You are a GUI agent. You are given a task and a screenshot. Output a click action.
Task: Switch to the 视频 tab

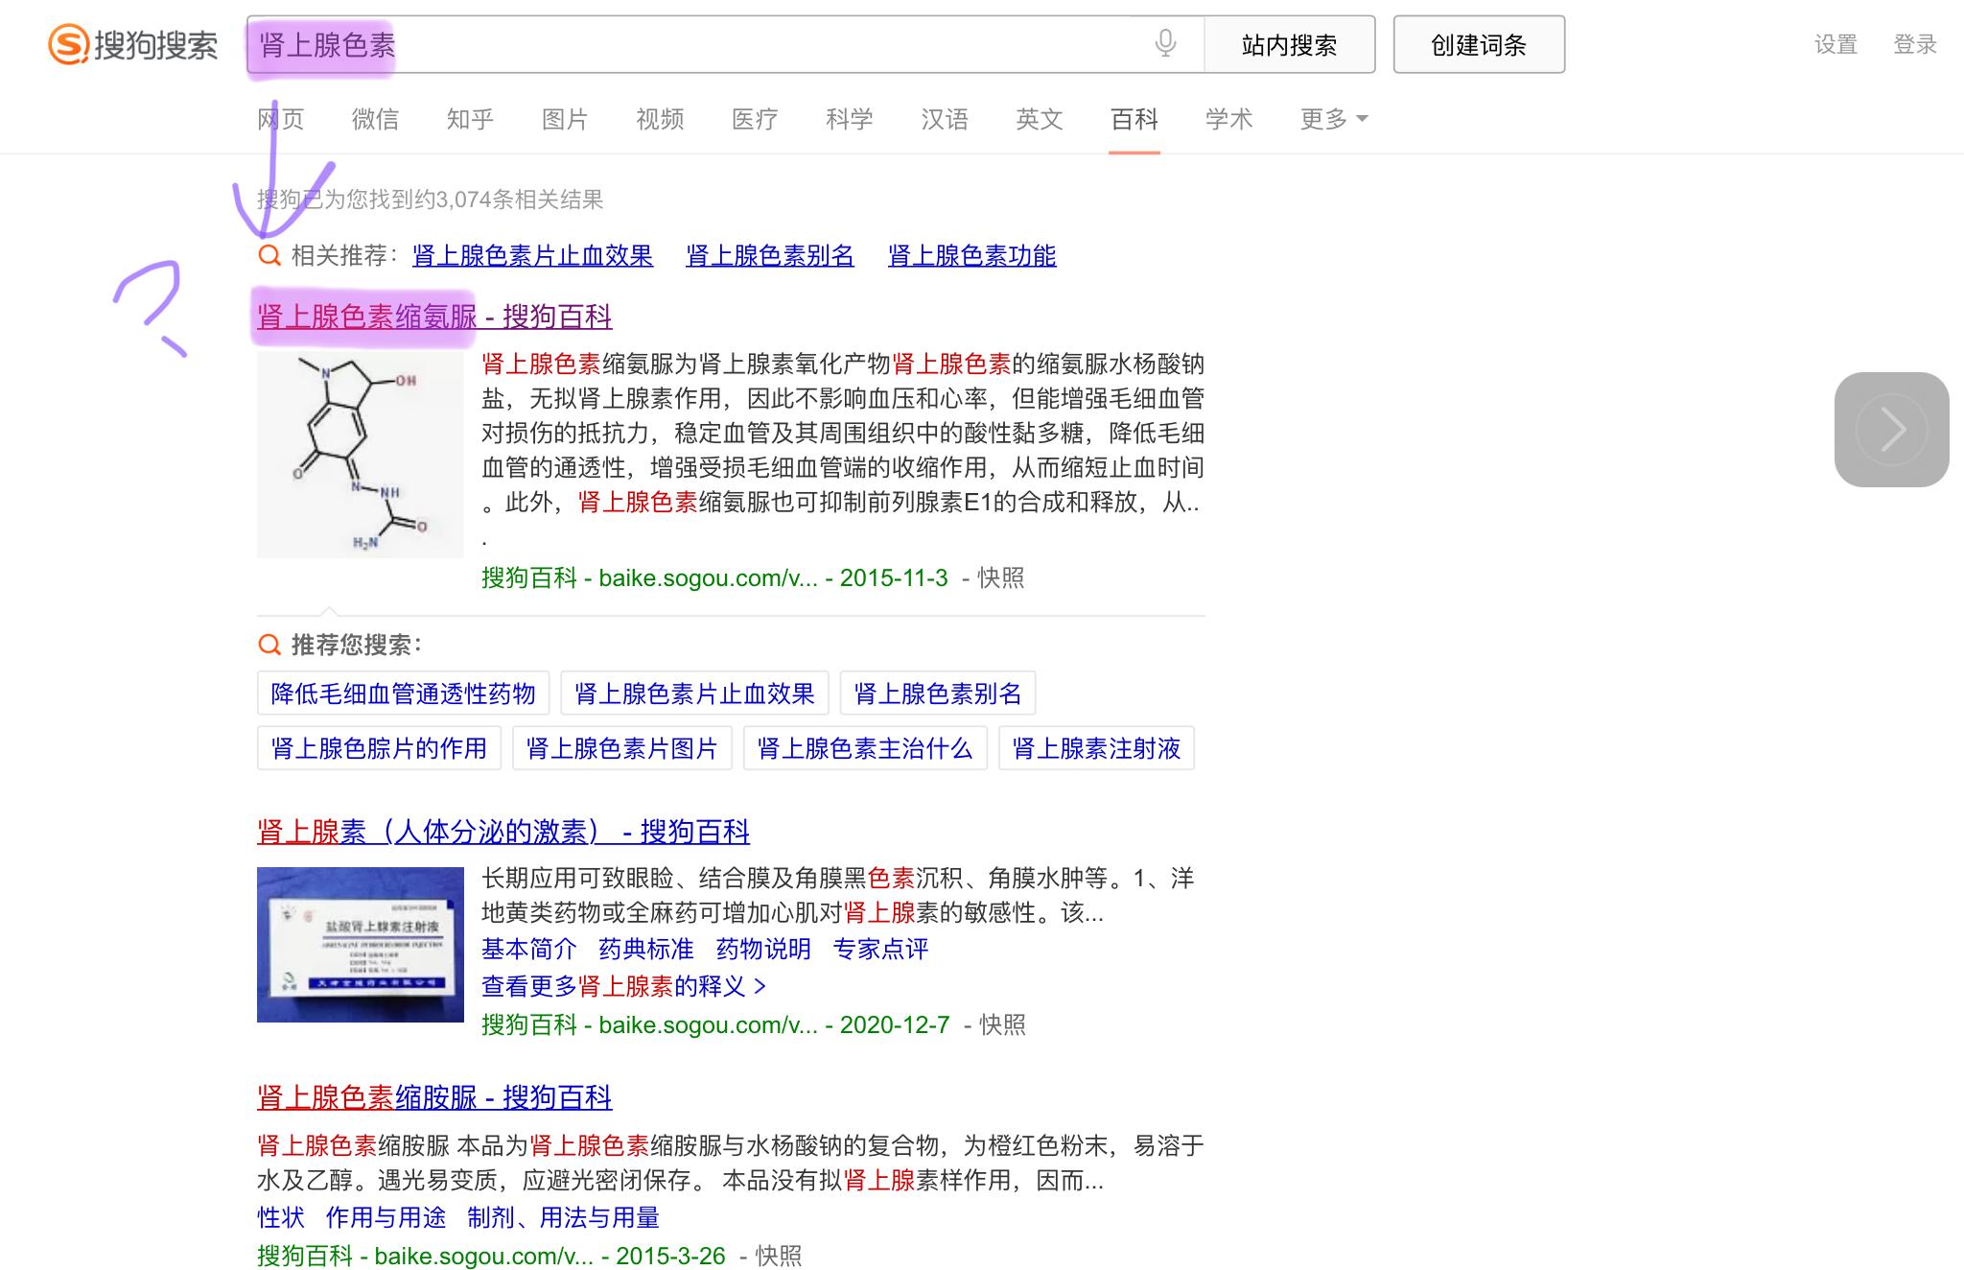(x=660, y=119)
